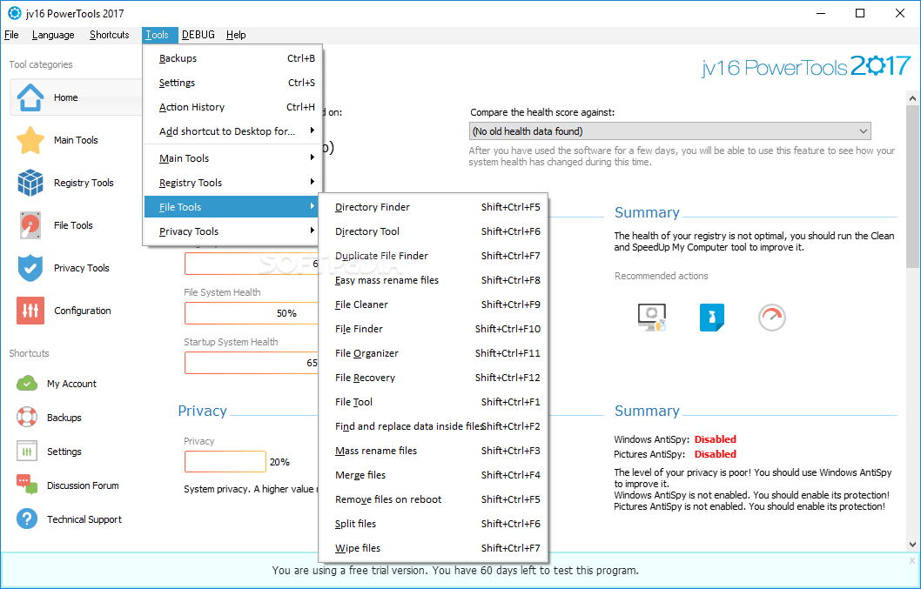This screenshot has height=589, width=921.
Task: Expand Add shortcut to Desktop for submenu
Action: tap(234, 131)
